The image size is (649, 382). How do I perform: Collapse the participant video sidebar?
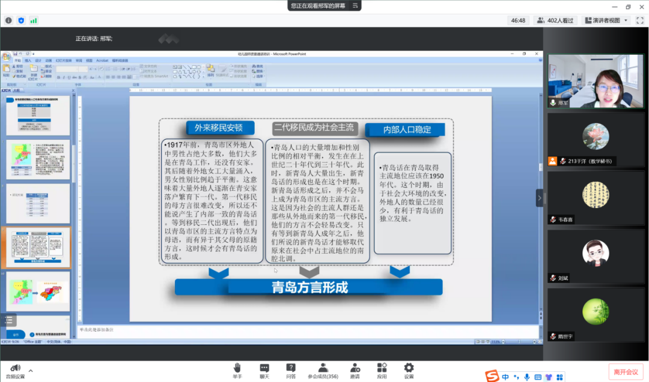point(539,198)
